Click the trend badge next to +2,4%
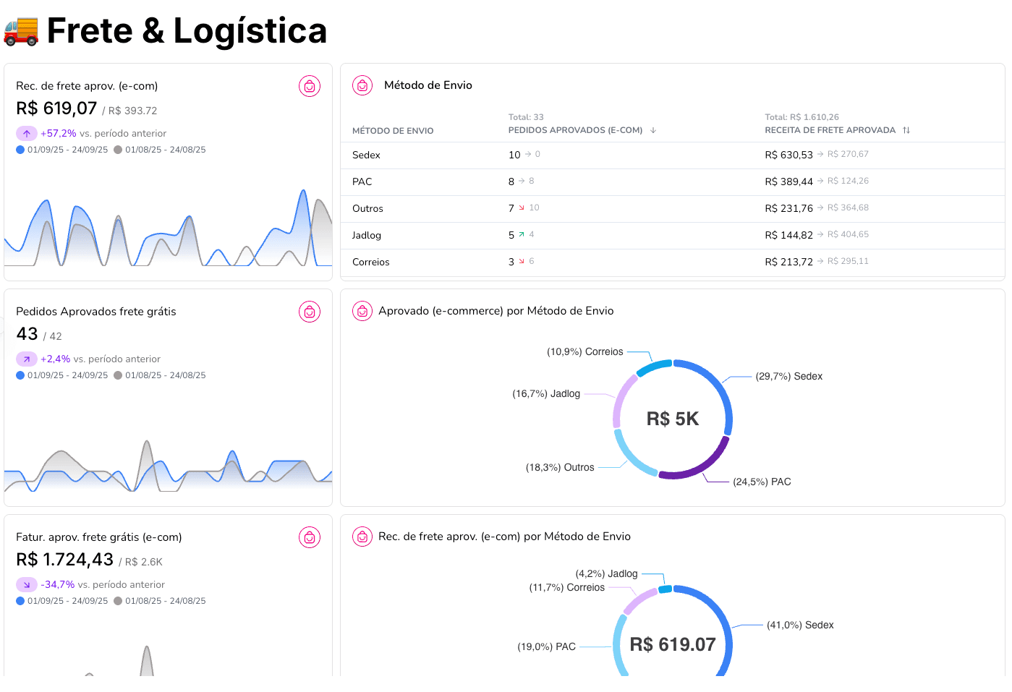The image size is (1012, 692). coord(26,359)
